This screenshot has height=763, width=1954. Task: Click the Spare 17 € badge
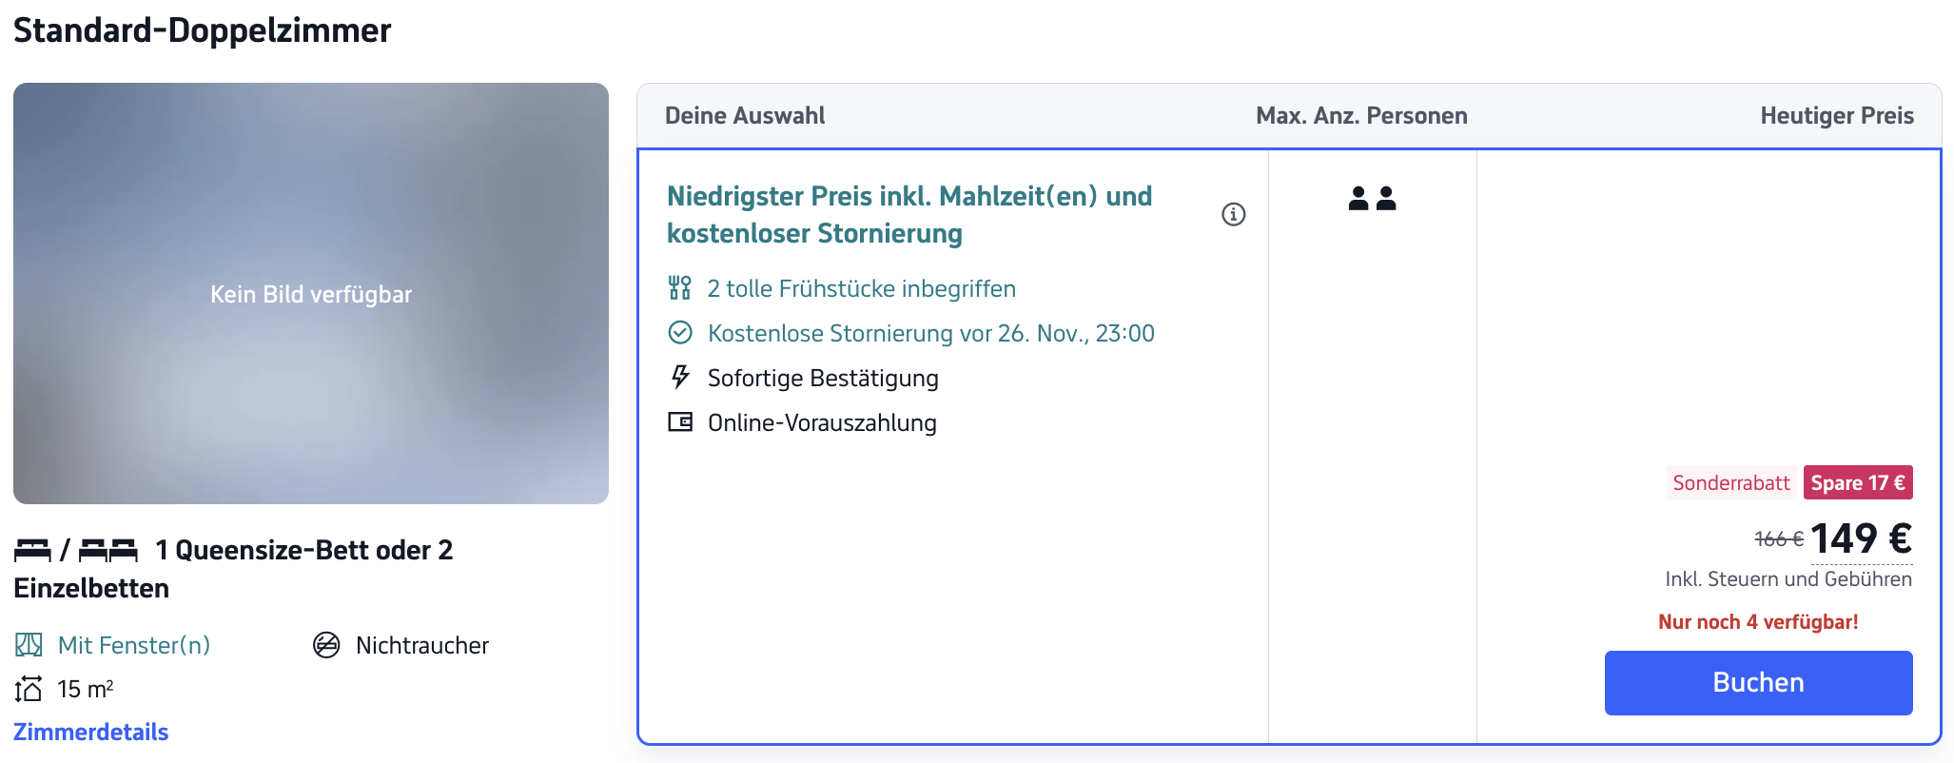coord(1857,482)
